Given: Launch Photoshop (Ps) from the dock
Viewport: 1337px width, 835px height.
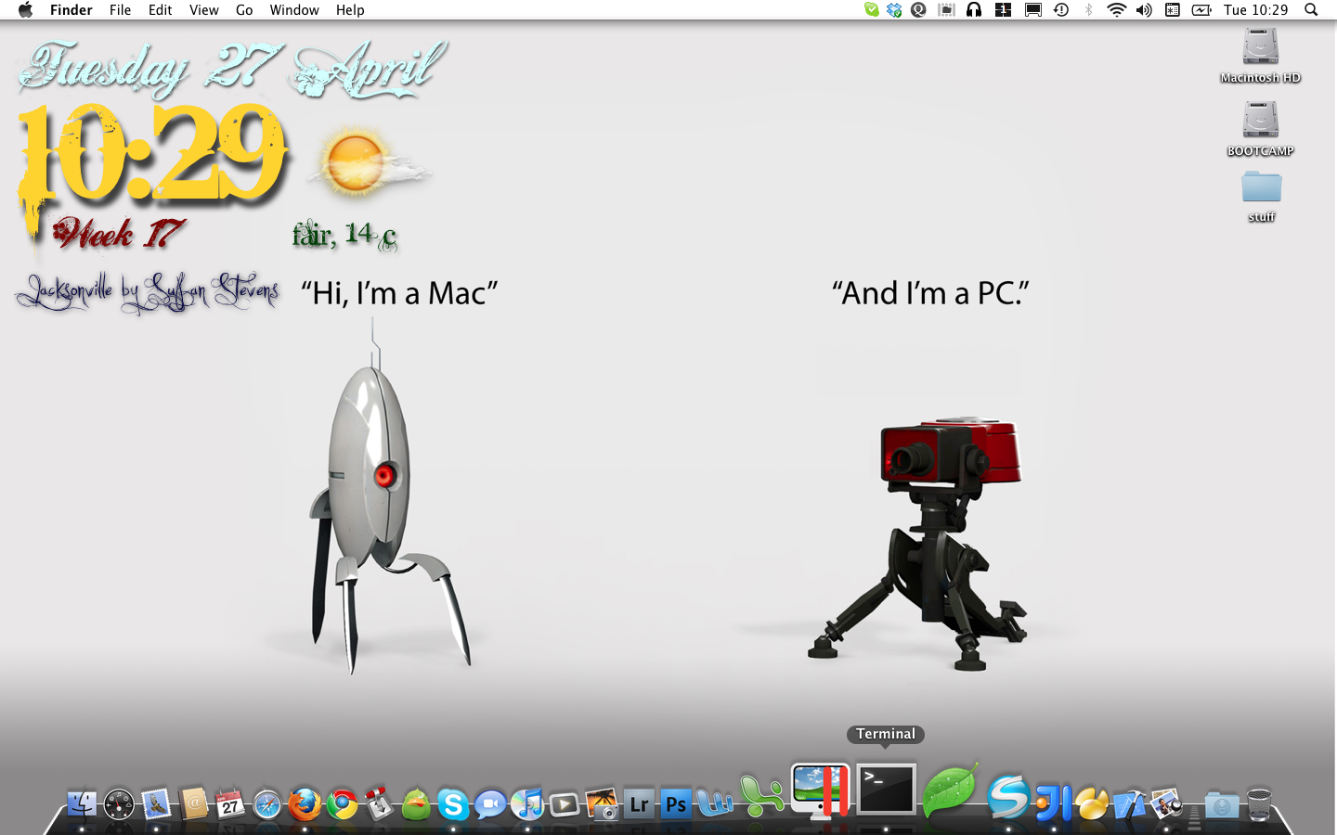Looking at the screenshot, I should click(676, 804).
